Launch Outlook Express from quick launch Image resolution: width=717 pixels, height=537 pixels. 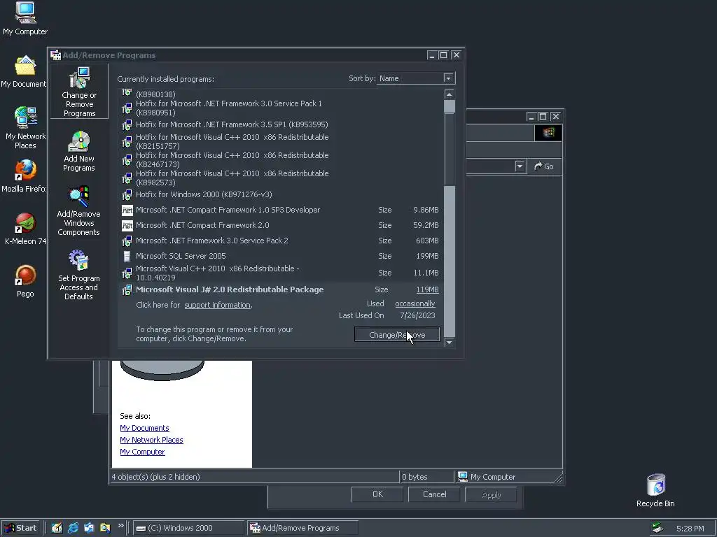[x=89, y=528]
